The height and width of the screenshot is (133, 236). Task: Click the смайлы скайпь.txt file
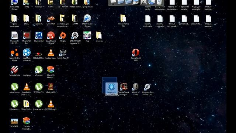tap(160, 19)
